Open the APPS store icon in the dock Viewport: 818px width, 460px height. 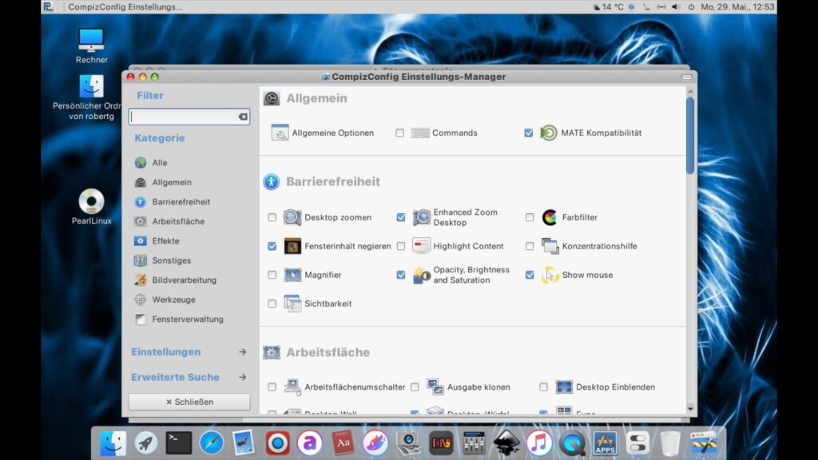(x=605, y=442)
